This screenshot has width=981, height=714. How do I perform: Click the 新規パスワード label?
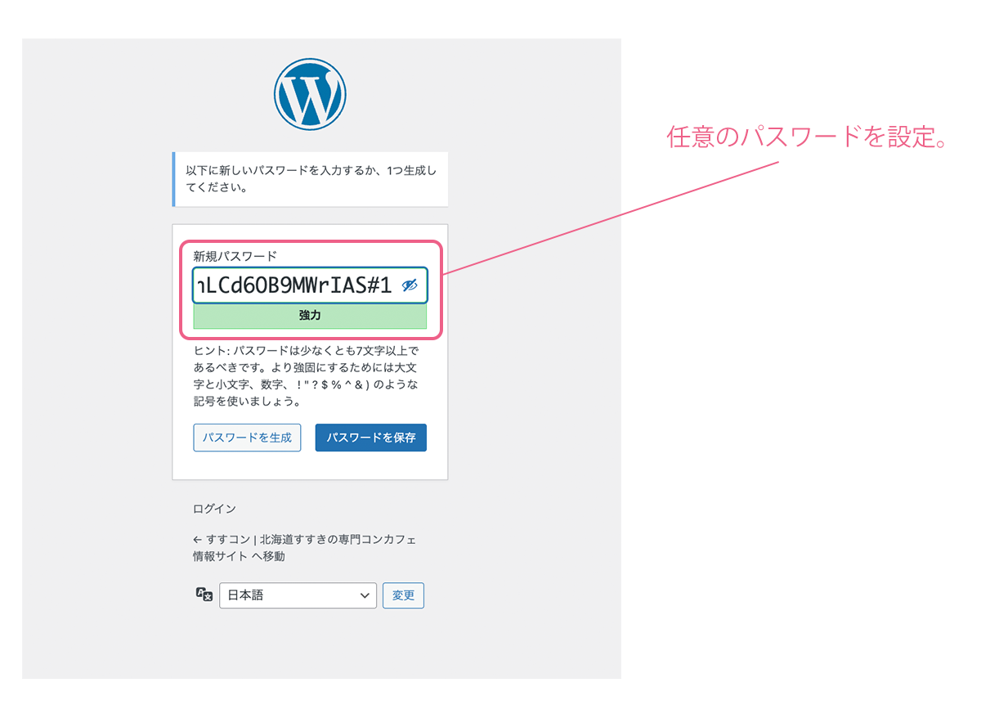click(235, 256)
